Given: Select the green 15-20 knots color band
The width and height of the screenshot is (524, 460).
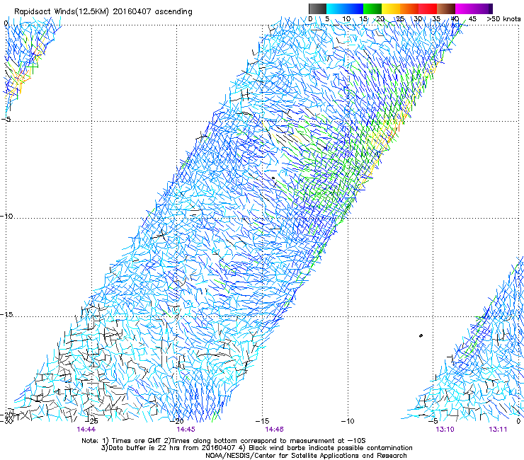Looking at the screenshot, I should 372,8.
